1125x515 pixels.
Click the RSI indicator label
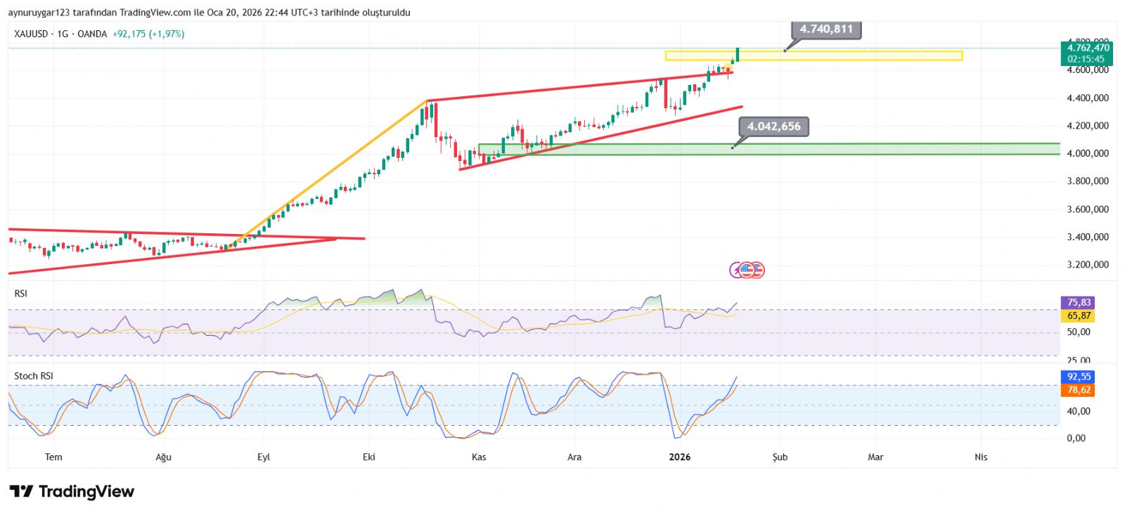[21, 294]
